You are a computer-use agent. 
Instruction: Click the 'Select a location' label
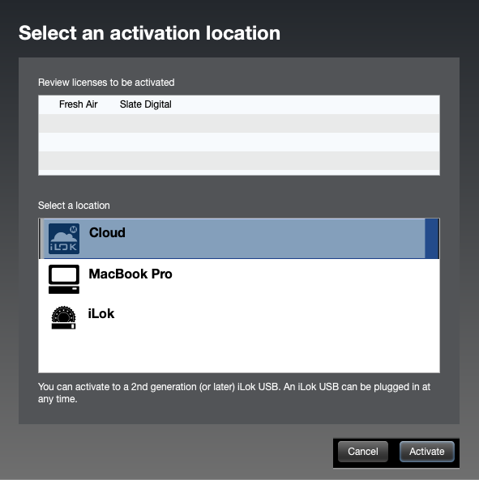(74, 206)
